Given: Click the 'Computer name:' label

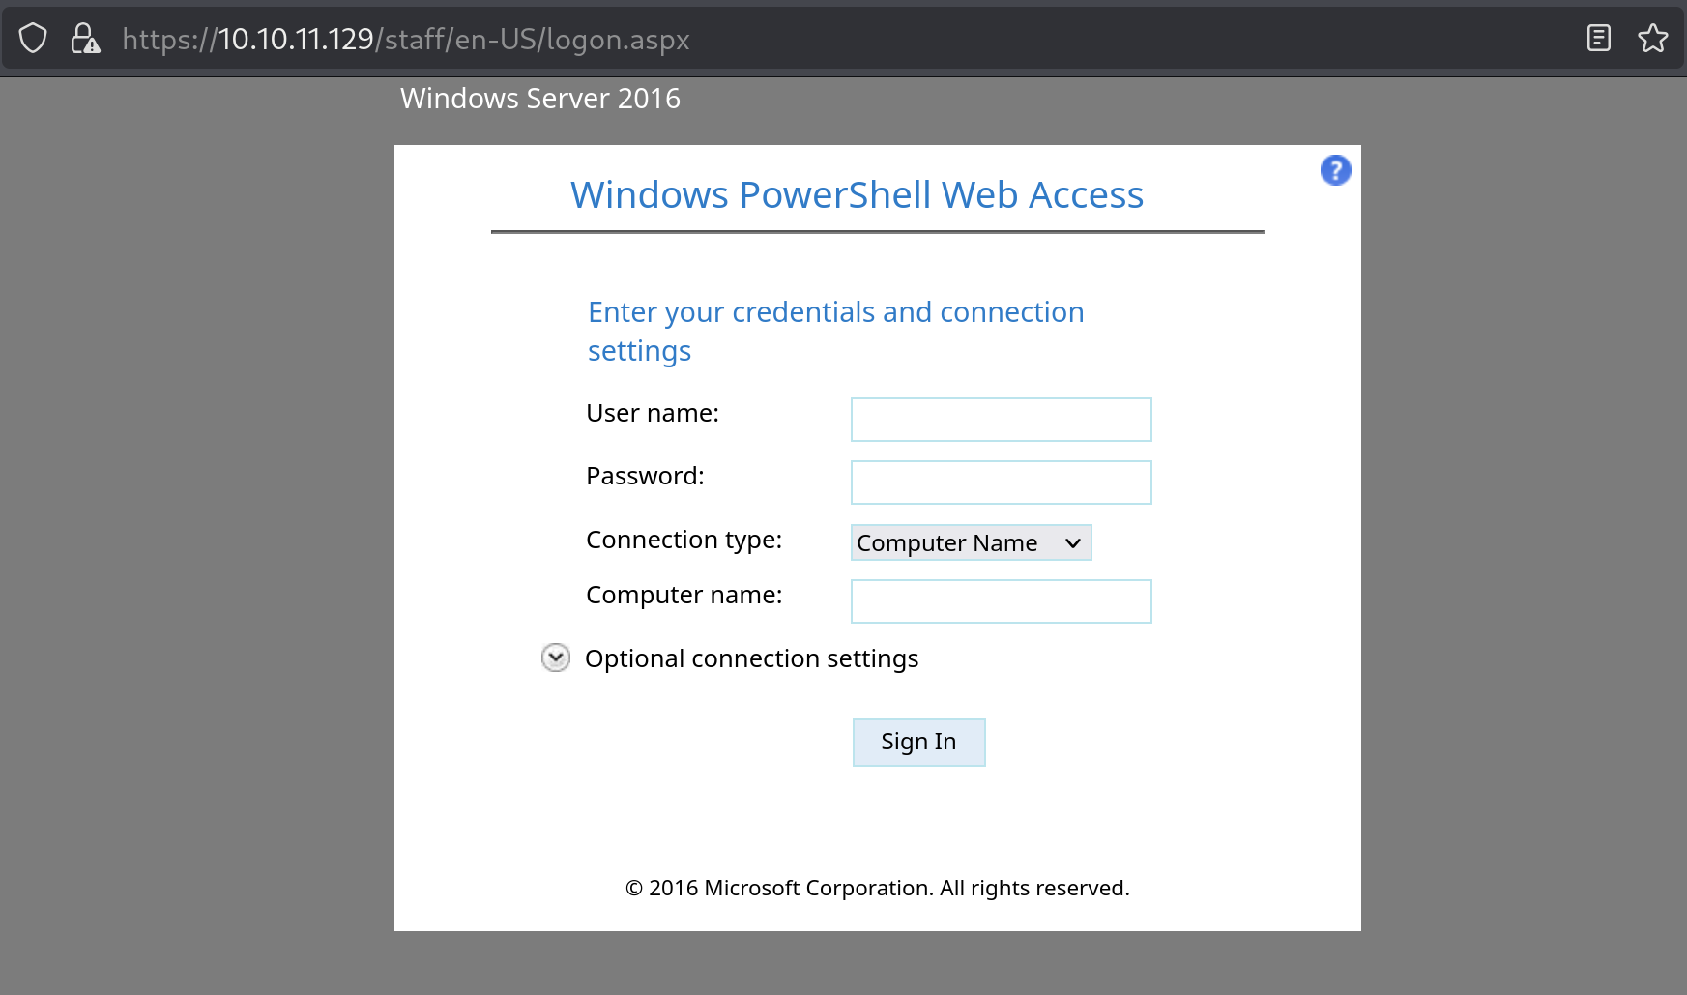Looking at the screenshot, I should [684, 595].
